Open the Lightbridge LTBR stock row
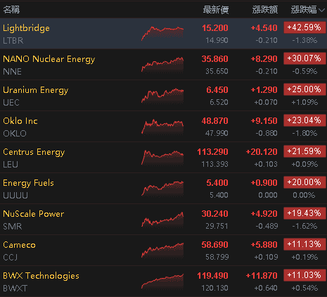Screen dimensions: 327x297 (163, 34)
